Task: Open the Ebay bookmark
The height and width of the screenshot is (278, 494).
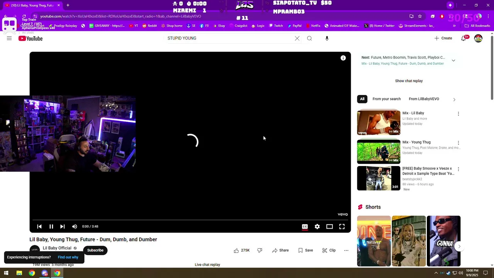Action: tap(218, 26)
